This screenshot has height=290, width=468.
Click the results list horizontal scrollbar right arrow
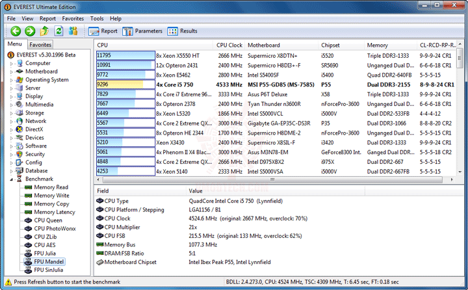point(452,180)
